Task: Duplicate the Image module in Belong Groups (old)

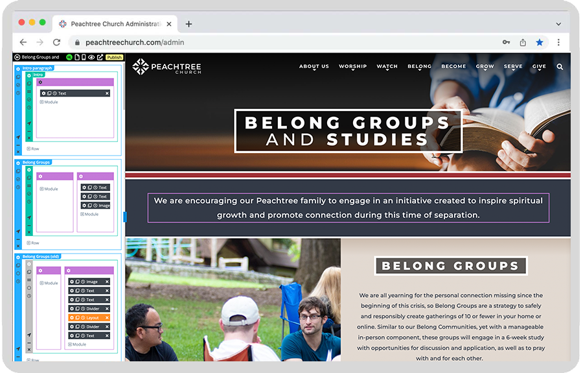Action: coord(78,282)
